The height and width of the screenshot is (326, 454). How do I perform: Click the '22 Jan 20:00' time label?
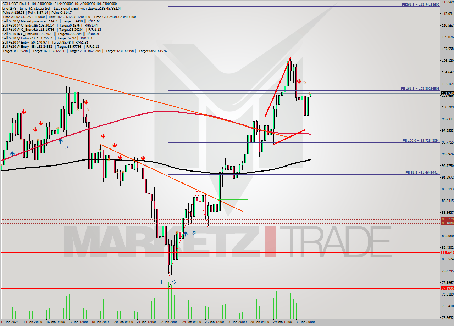169,322
